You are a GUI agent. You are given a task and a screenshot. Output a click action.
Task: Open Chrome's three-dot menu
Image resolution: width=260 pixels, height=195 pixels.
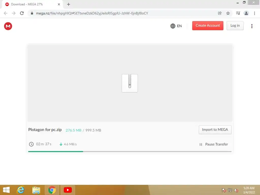254,13
